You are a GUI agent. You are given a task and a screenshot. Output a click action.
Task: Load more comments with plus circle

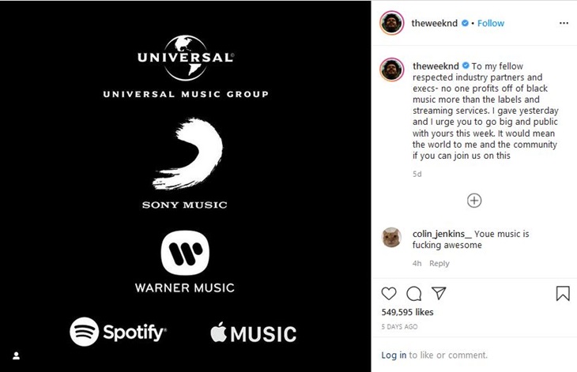tap(474, 201)
